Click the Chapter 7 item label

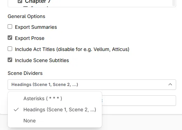click(38, 1)
